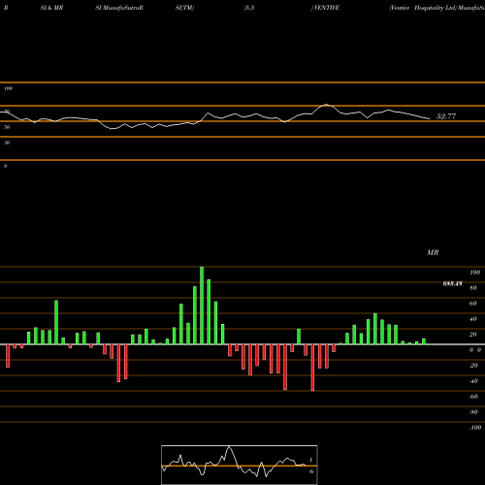485x485 pixels.
Task: Click the RSI axis label 30
Action: click(7, 143)
